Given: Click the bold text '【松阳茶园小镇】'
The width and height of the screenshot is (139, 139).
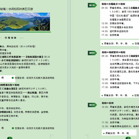Looking at the screenshot, I should click(x=34, y=57).
